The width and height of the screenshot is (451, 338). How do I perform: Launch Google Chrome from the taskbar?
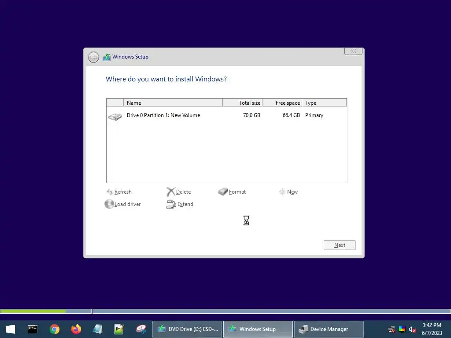click(54, 329)
